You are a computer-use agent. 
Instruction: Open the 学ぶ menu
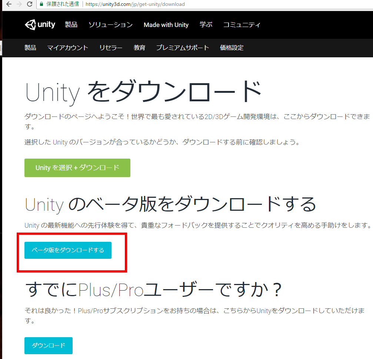[206, 25]
